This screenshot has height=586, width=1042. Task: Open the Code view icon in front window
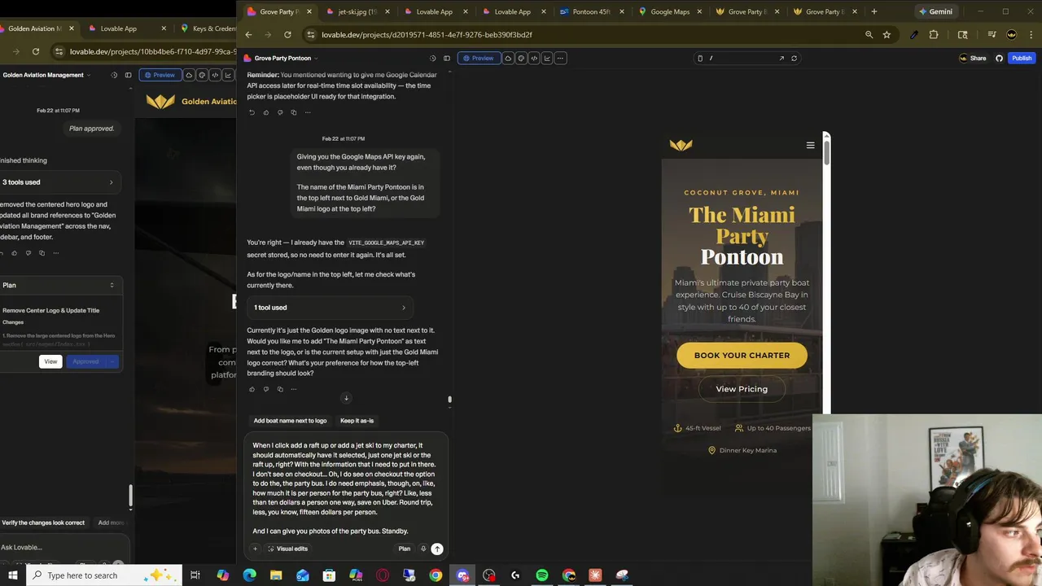pos(534,59)
